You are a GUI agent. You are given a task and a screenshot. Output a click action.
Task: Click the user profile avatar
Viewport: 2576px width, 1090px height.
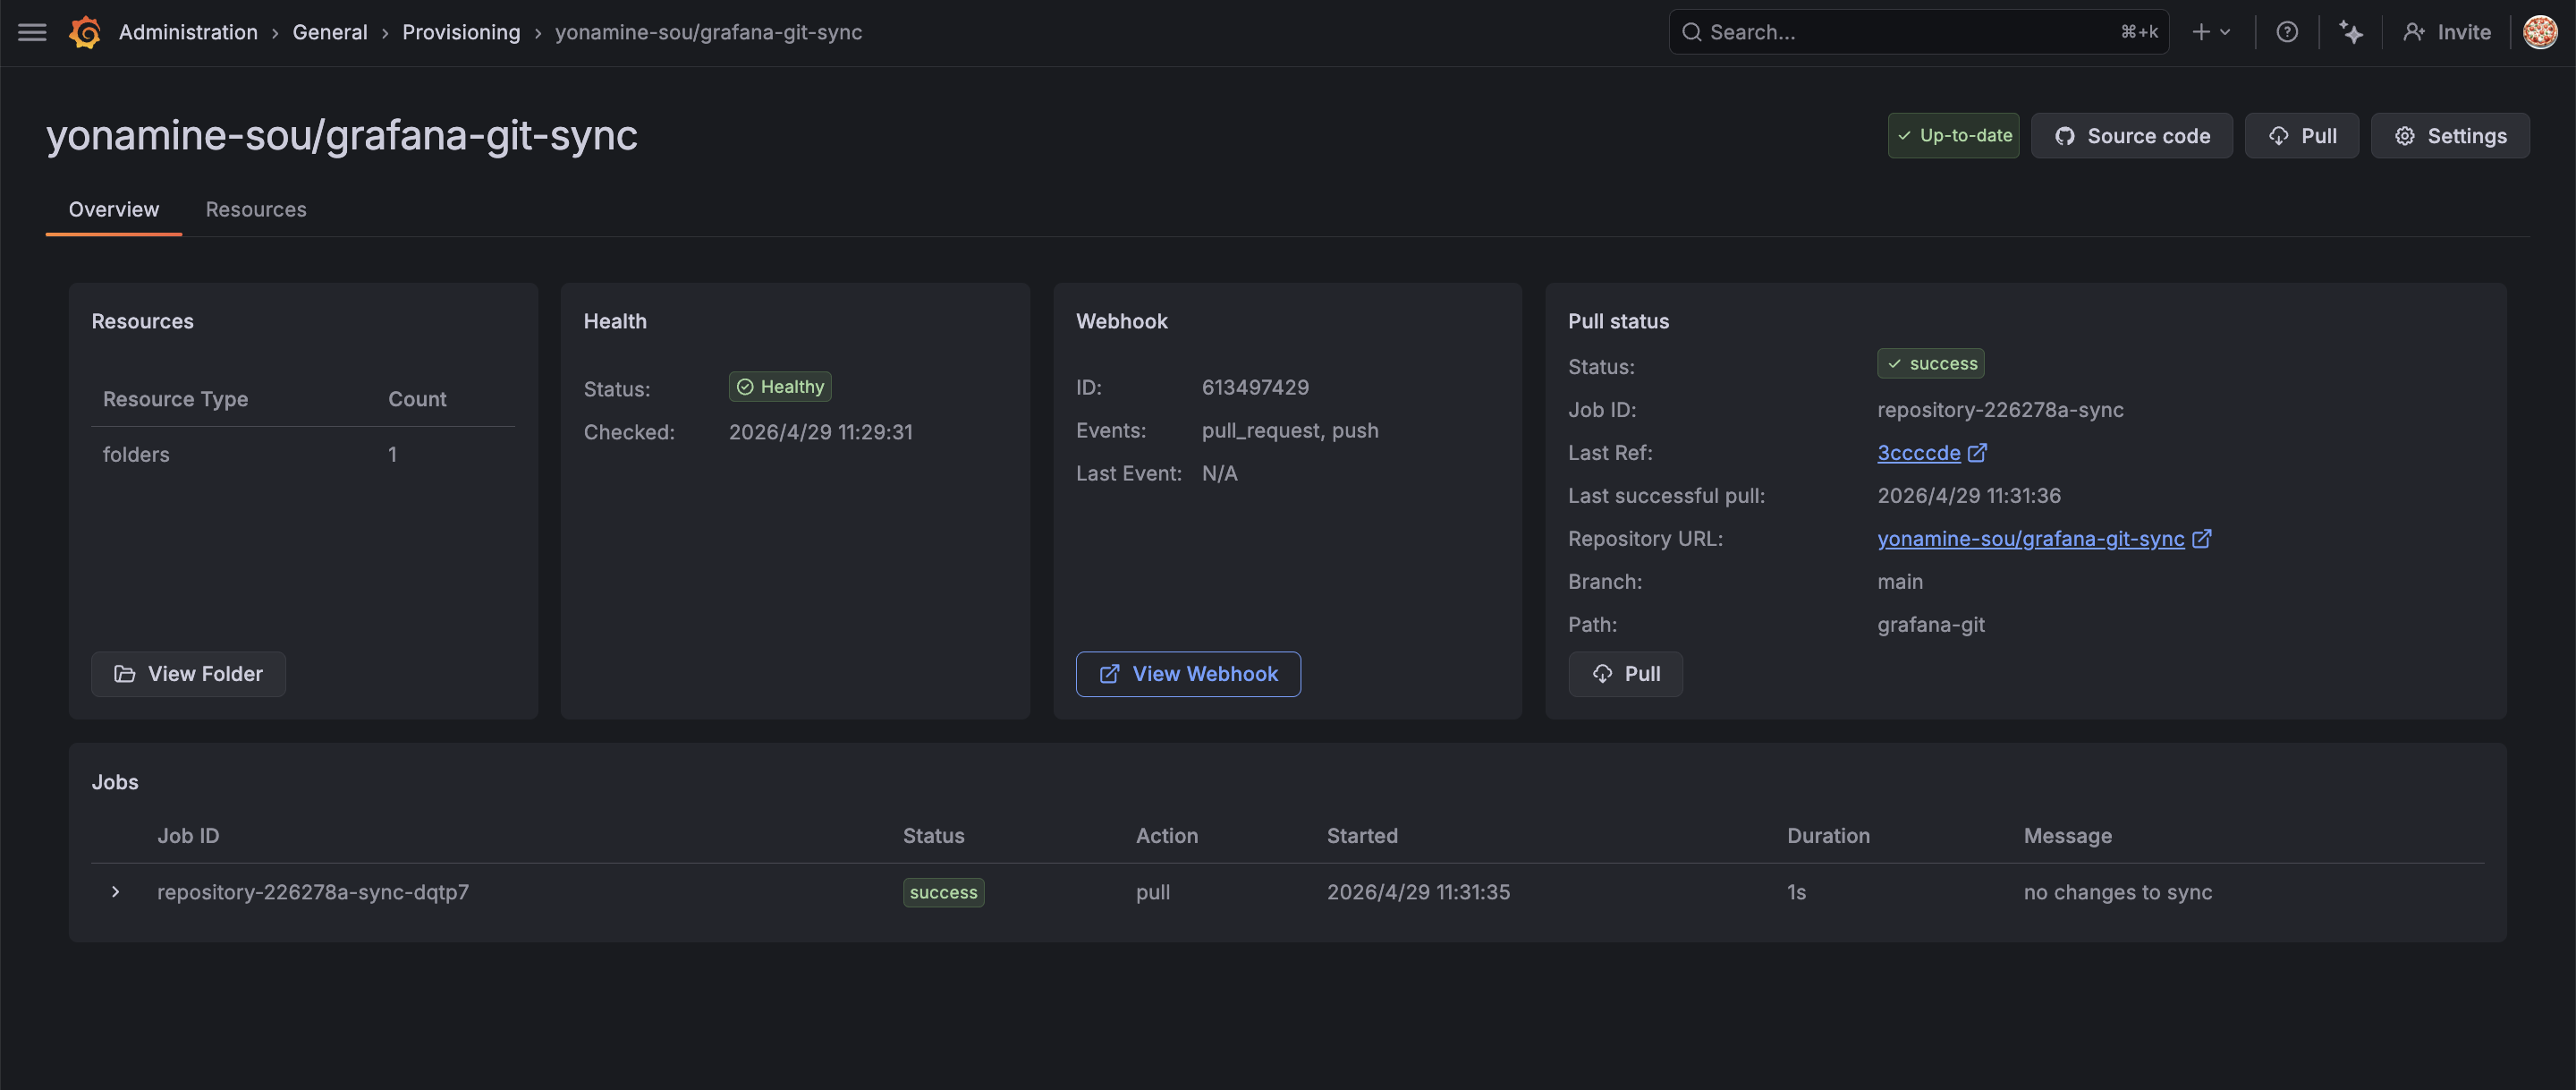[x=2539, y=32]
